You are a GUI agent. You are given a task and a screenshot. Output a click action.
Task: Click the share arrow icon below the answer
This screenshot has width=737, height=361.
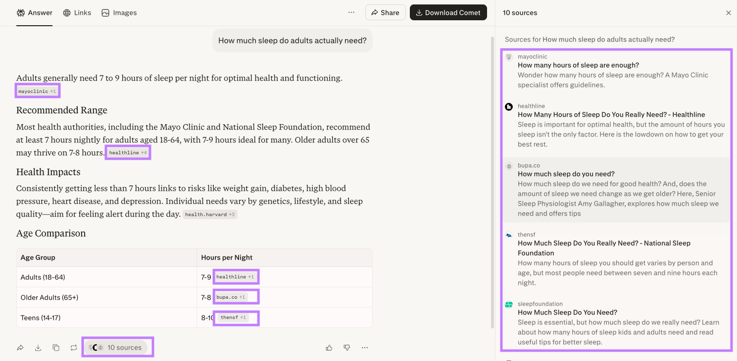(x=20, y=348)
